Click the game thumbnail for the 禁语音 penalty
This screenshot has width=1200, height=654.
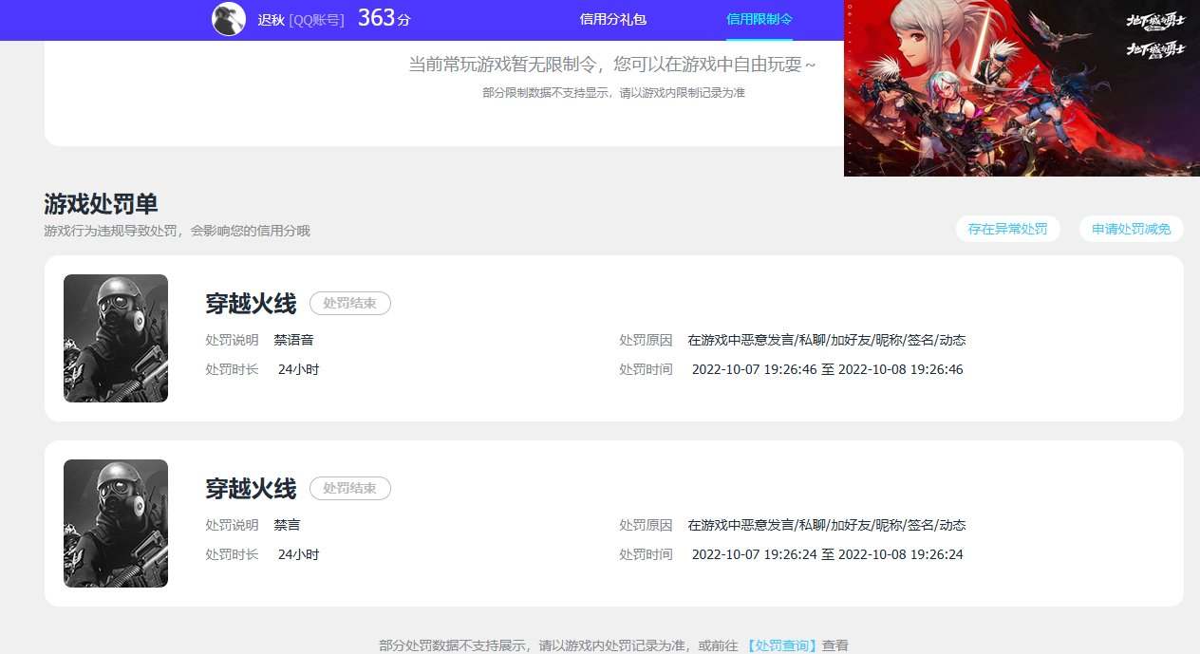pyautogui.click(x=116, y=338)
